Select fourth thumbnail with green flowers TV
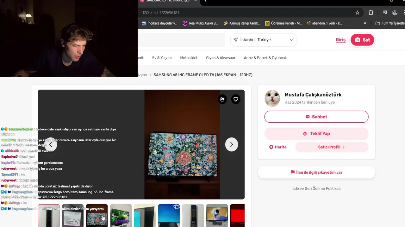This screenshot has width=405, height=227. click(x=121, y=216)
